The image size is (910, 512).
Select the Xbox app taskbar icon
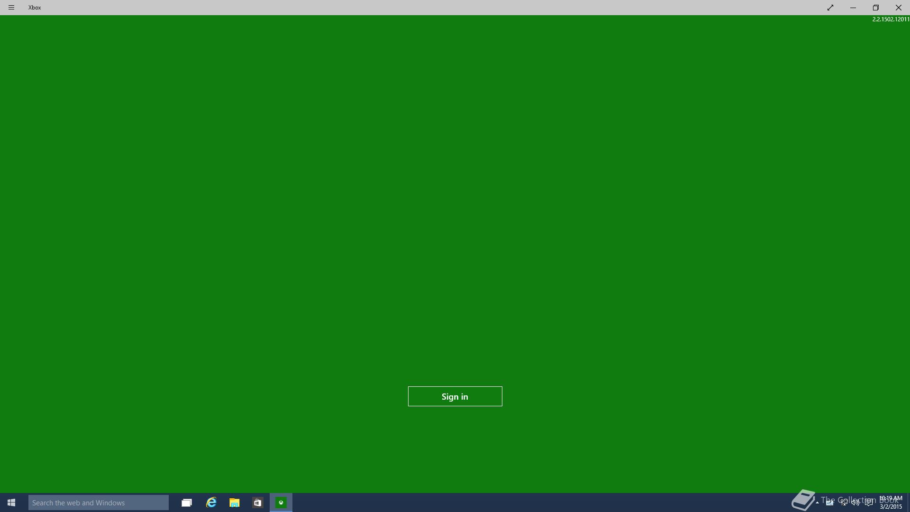tap(281, 503)
